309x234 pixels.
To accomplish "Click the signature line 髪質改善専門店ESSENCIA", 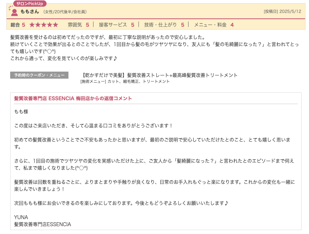I will pyautogui.click(x=43, y=224).
